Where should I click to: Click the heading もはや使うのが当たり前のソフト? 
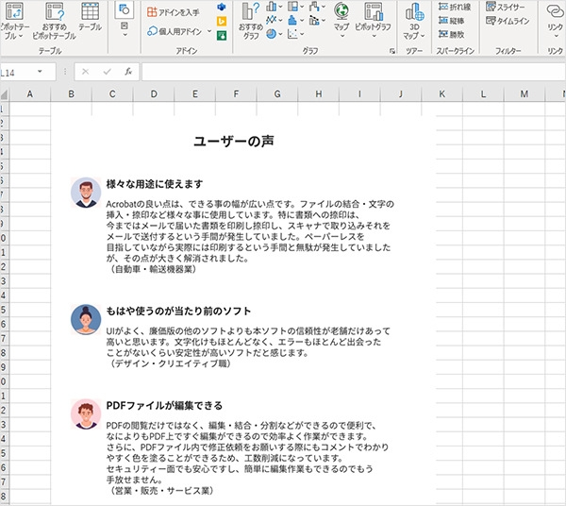coord(178,311)
